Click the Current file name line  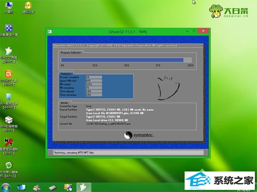pos(108,124)
